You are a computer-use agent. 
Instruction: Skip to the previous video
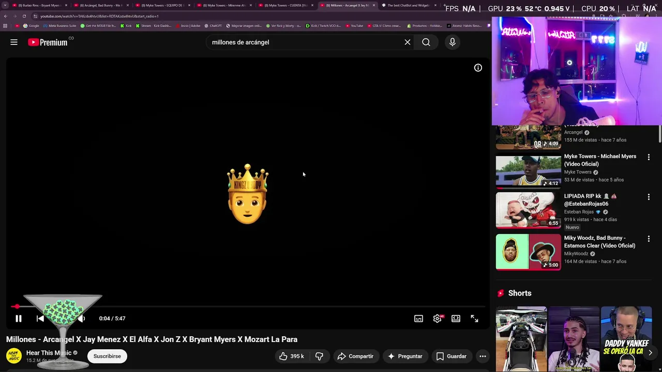40,319
